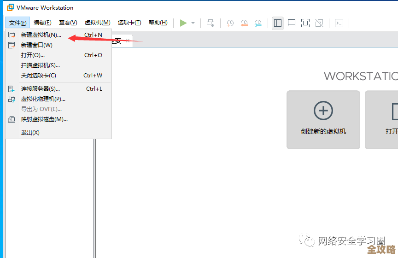Click Send Ctrl+Alt+Del toolbar icon
398x258 pixels.
[211, 23]
